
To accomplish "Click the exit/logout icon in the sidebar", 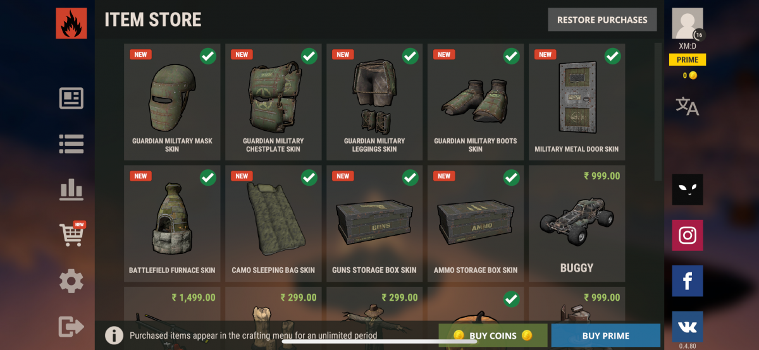I will pos(71,327).
